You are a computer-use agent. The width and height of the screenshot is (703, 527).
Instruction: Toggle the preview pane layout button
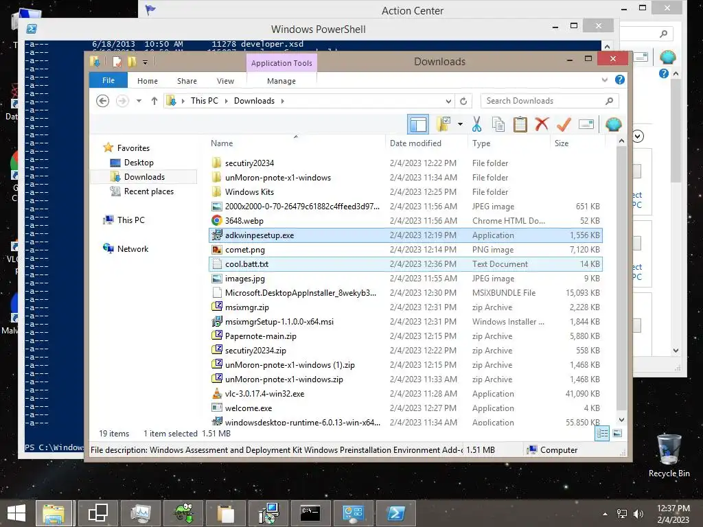(x=418, y=124)
